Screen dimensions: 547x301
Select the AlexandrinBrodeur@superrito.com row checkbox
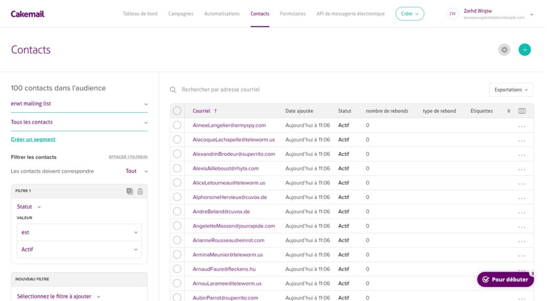(177, 153)
